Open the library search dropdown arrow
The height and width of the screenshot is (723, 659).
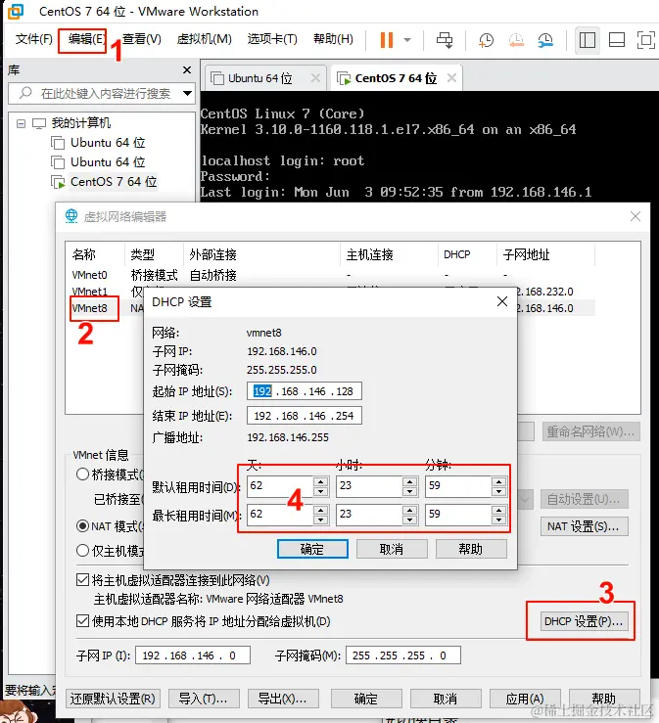(x=187, y=93)
